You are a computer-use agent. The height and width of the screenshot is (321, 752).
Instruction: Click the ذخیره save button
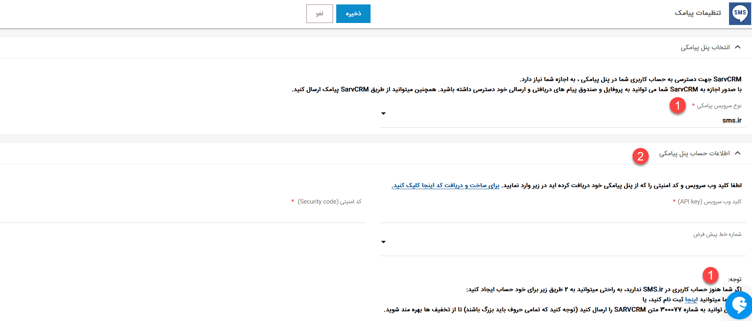(353, 14)
